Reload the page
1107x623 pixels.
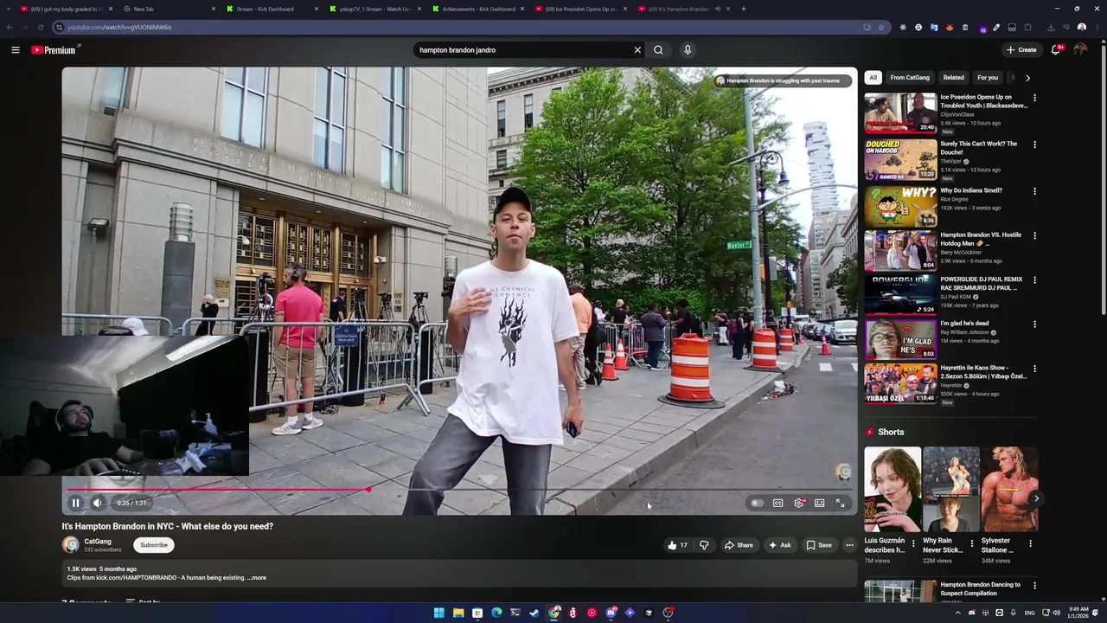(40, 27)
